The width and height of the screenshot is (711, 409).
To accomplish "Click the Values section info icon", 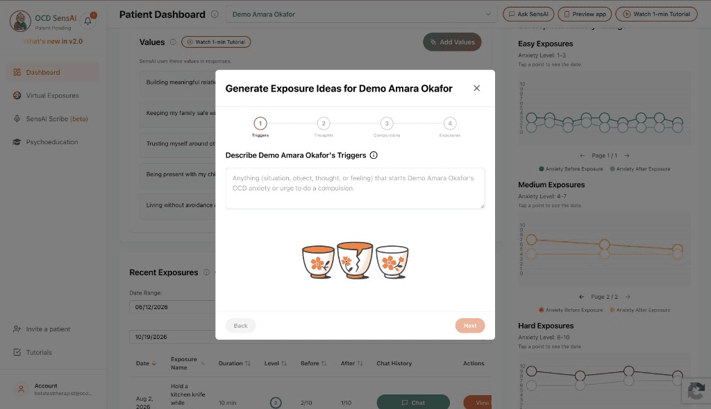I will [173, 42].
